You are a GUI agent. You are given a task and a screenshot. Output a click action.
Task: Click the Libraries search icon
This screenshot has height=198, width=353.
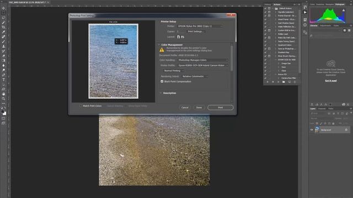(311, 36)
